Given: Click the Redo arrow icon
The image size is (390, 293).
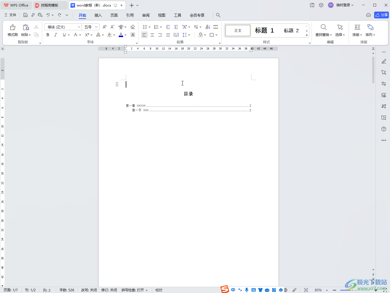Looking at the screenshot, I should tap(59, 15).
